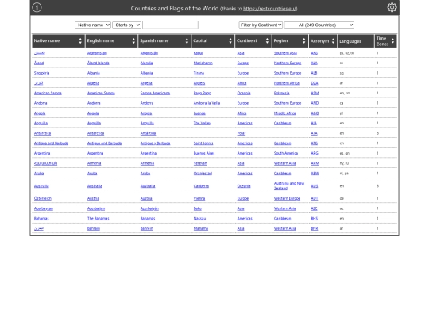Open Andorra la Vella capital link

[x=207, y=103]
